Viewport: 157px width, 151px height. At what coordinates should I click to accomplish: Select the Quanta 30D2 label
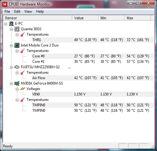point(31,29)
